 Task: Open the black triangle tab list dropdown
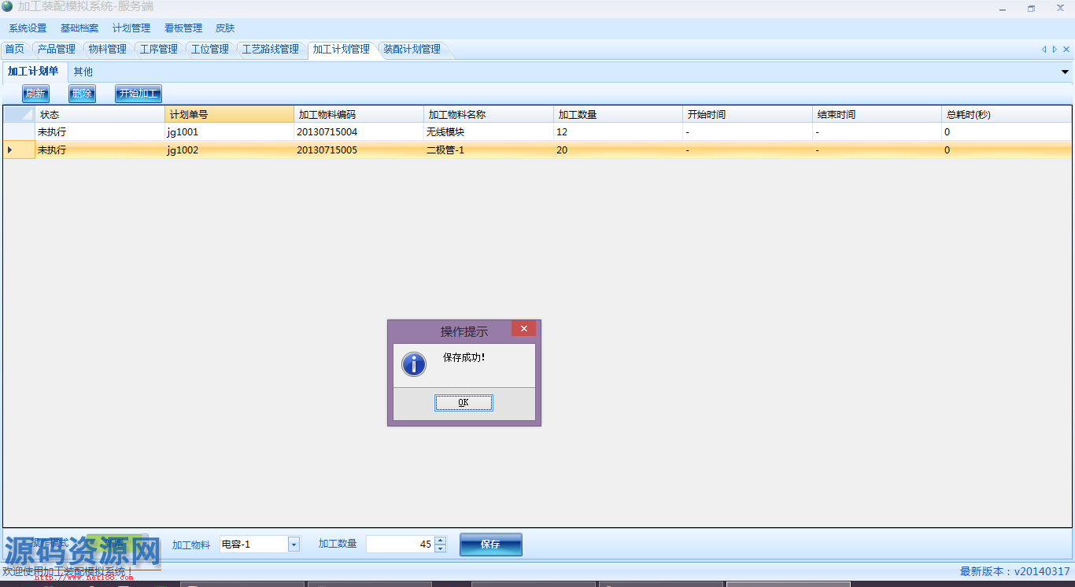click(1066, 72)
